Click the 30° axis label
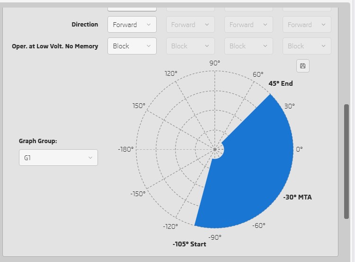Viewport: 355px width, 262px height. (289, 106)
